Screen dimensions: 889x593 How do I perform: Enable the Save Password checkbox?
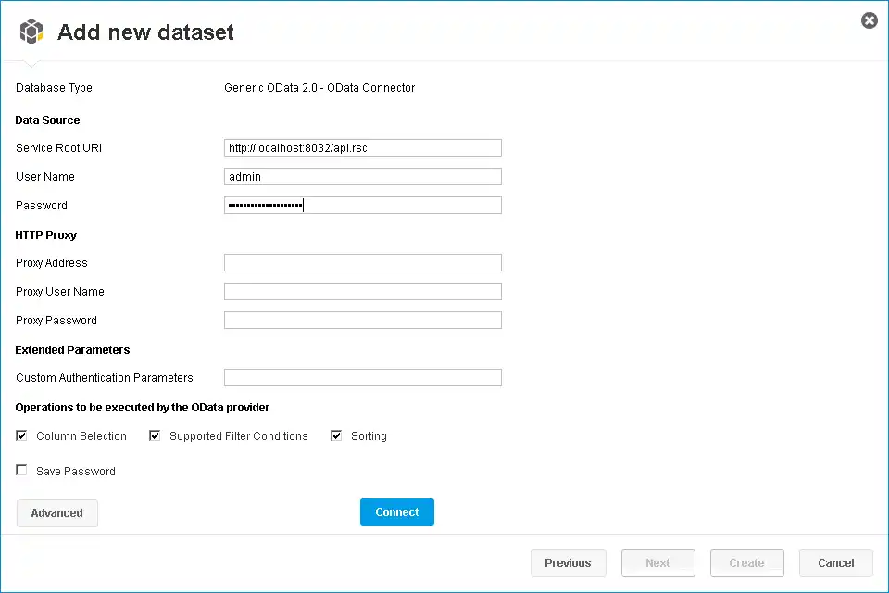21,470
